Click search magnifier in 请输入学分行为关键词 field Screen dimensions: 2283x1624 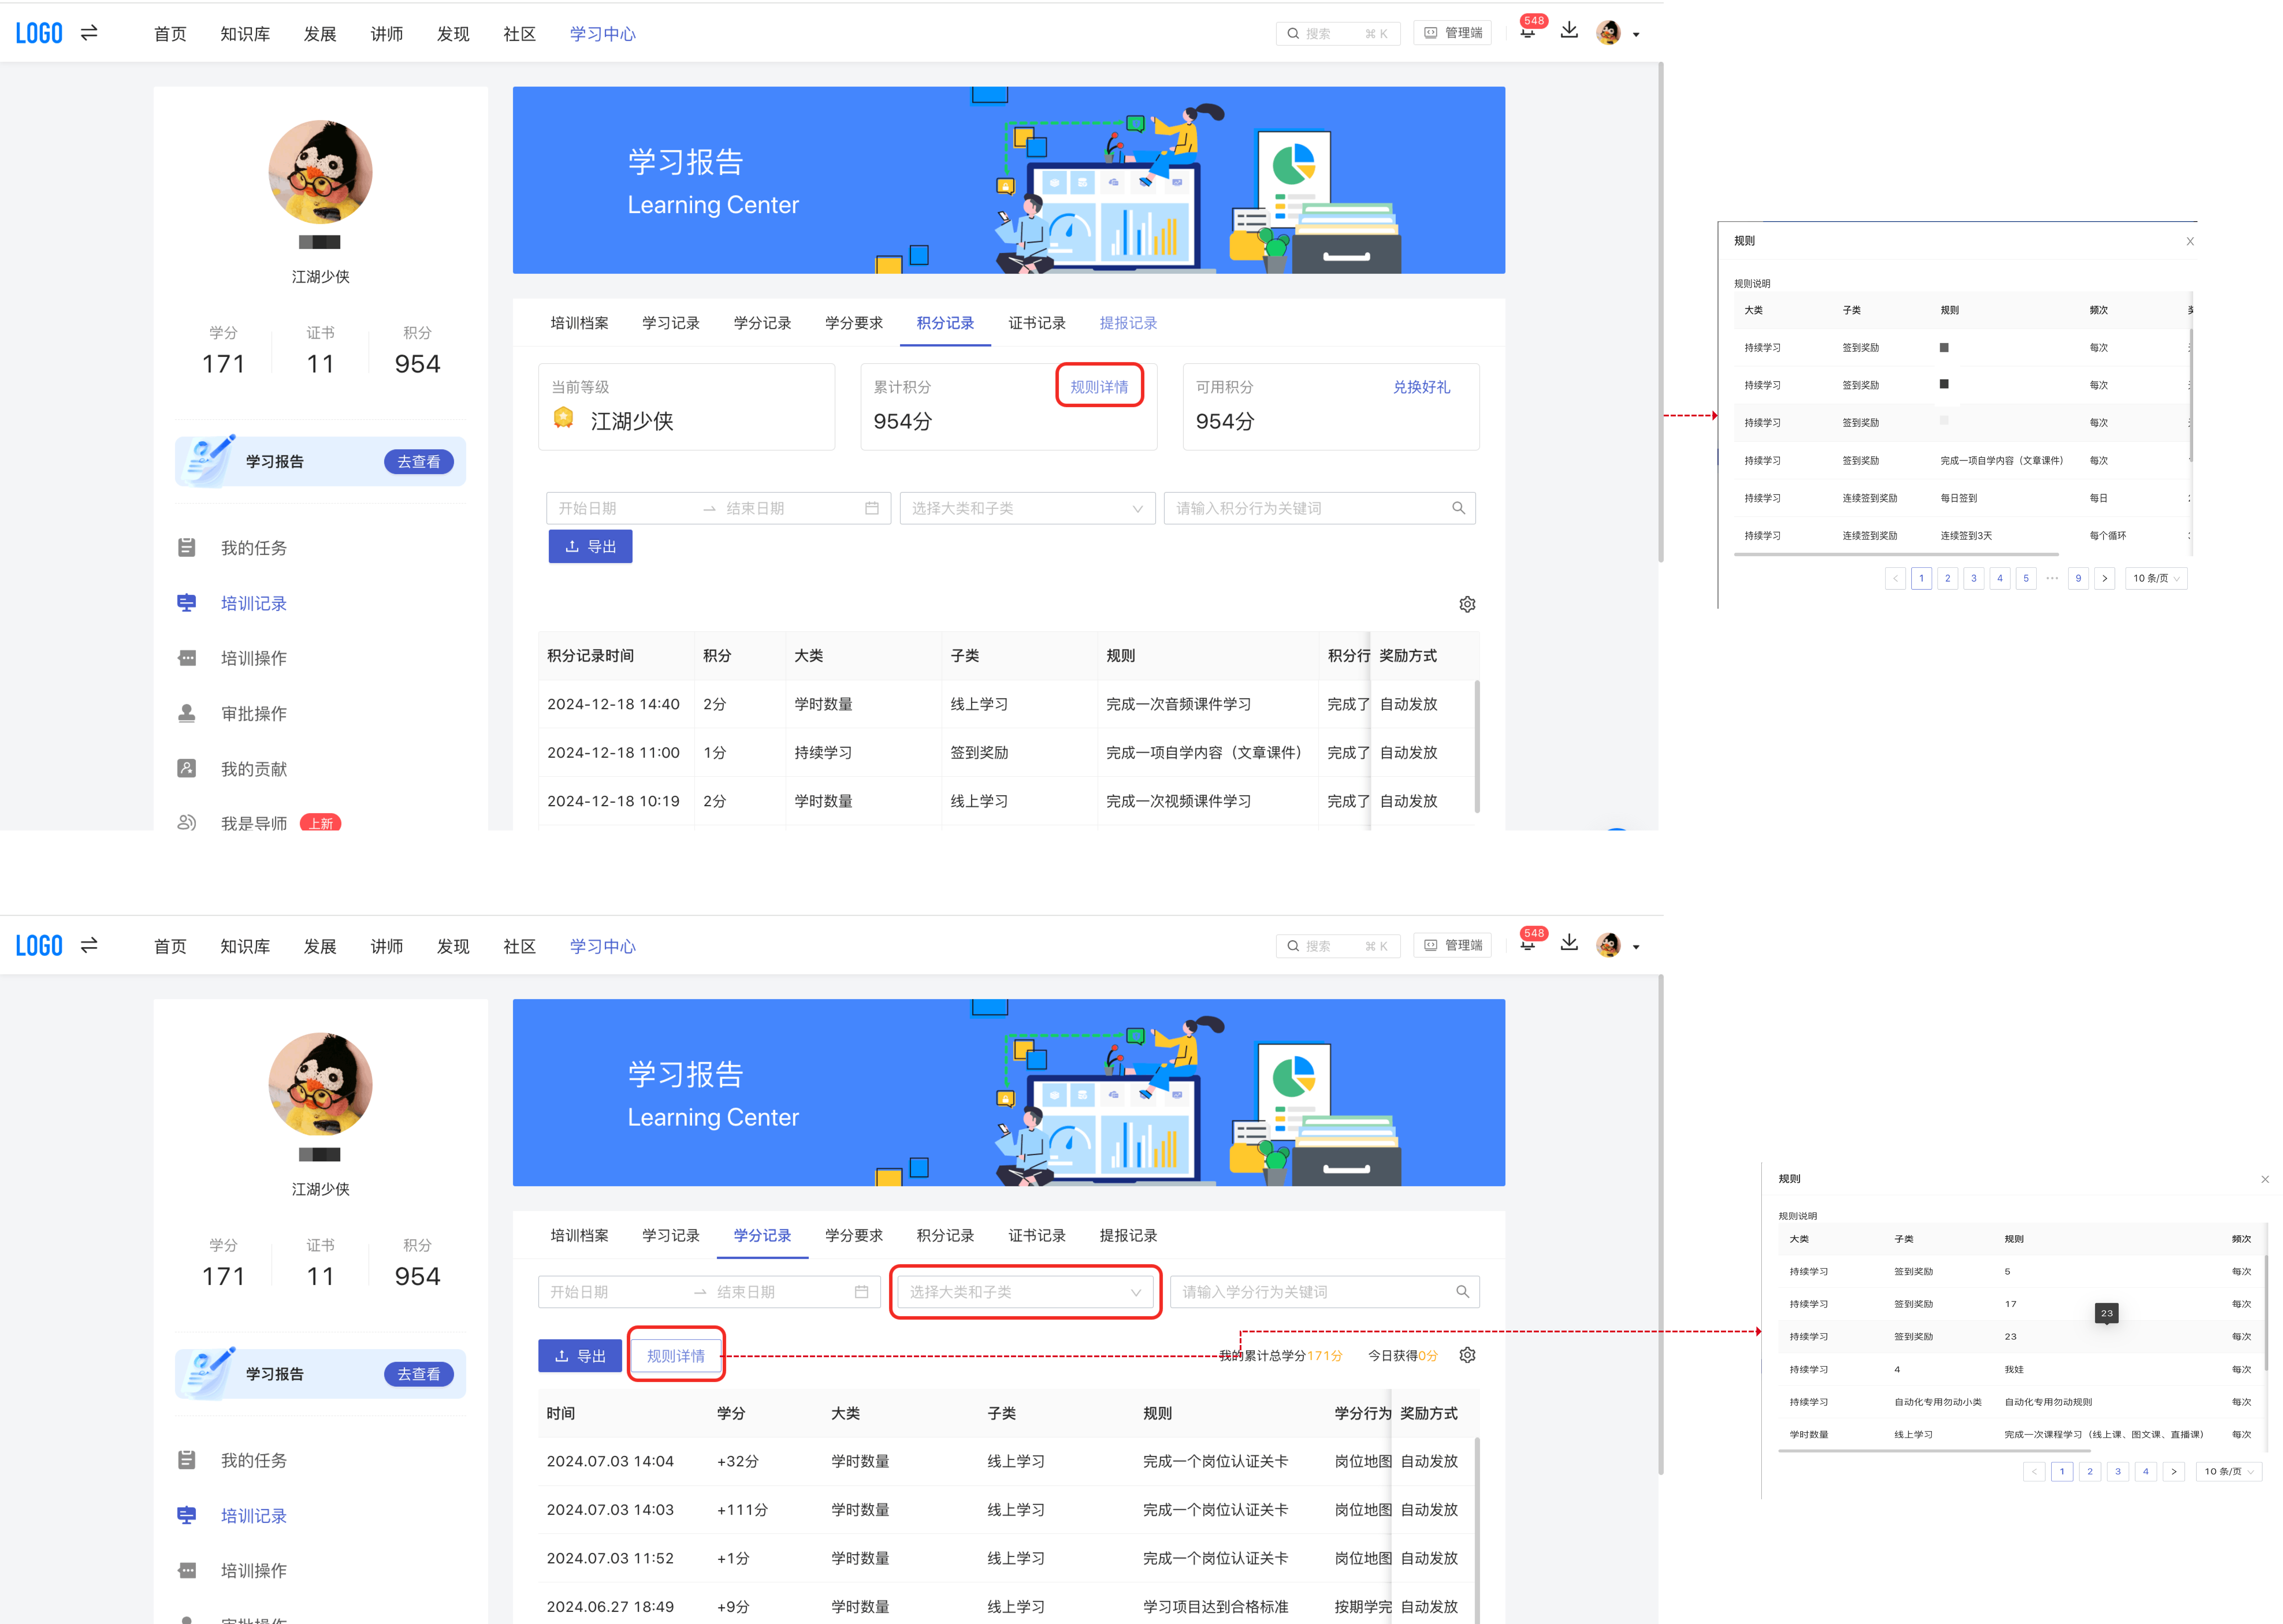1462,1292
